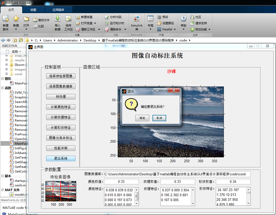Open the 清除命令 dropdown arrow
The image size is (276, 215).
tap(125, 29)
